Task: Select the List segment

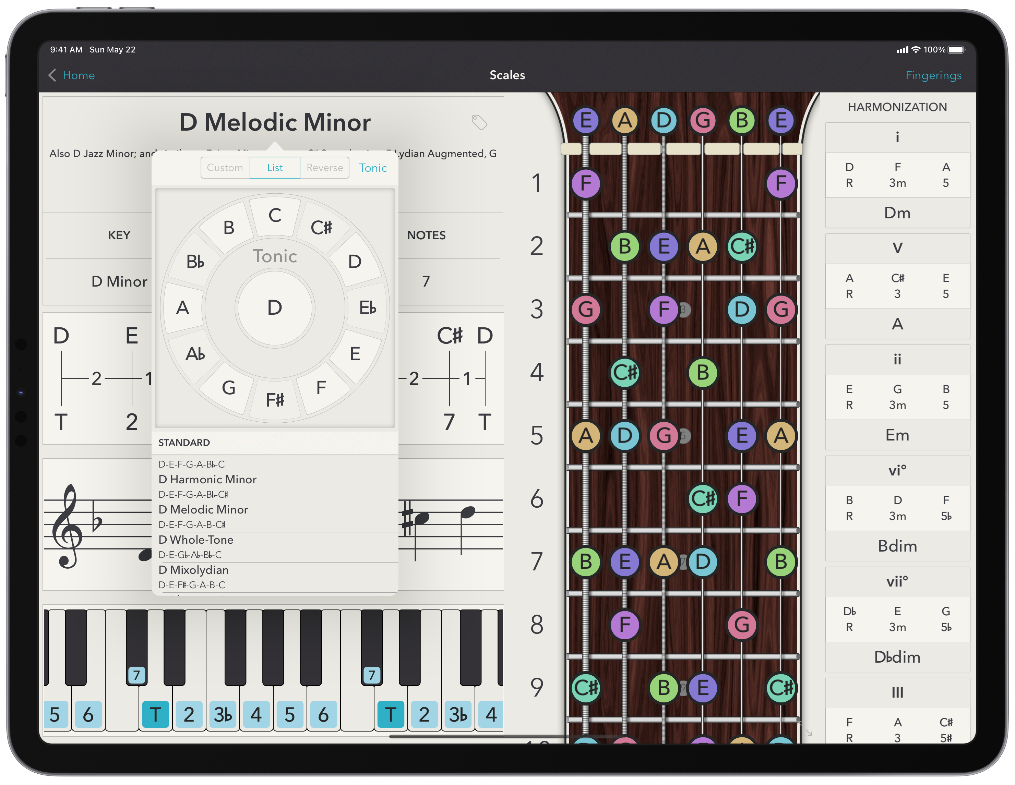Action: coord(275,168)
